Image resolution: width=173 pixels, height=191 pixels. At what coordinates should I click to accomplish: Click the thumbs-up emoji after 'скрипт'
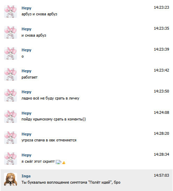[x=64, y=162]
